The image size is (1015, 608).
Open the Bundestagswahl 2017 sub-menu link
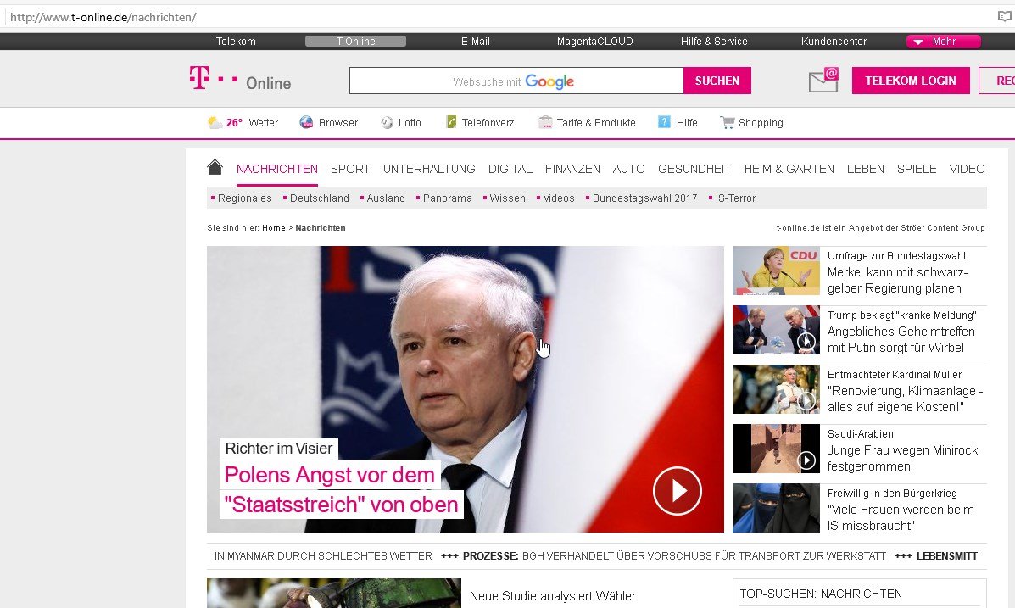pos(644,198)
